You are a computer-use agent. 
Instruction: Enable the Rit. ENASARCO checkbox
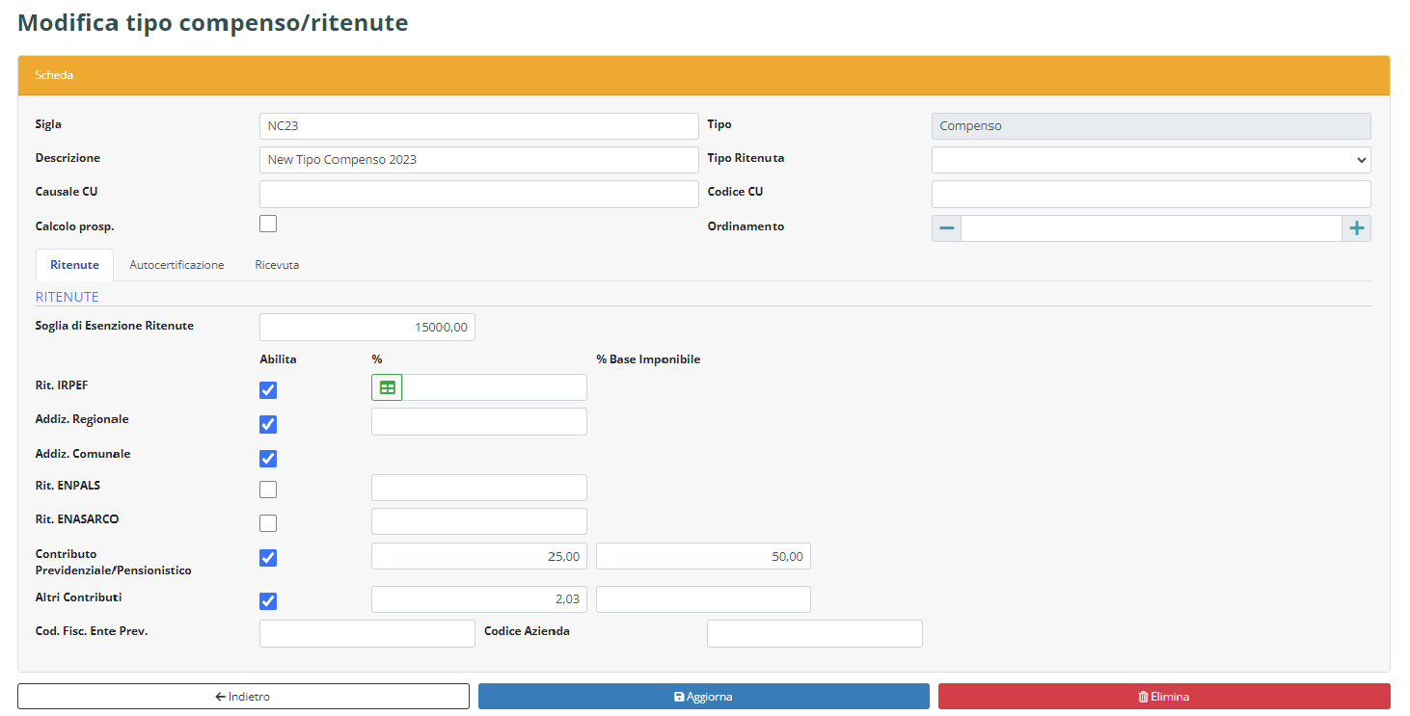(268, 523)
